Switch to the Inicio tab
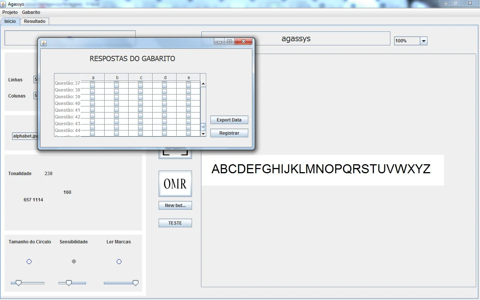This screenshot has height=300, width=480. [10, 21]
